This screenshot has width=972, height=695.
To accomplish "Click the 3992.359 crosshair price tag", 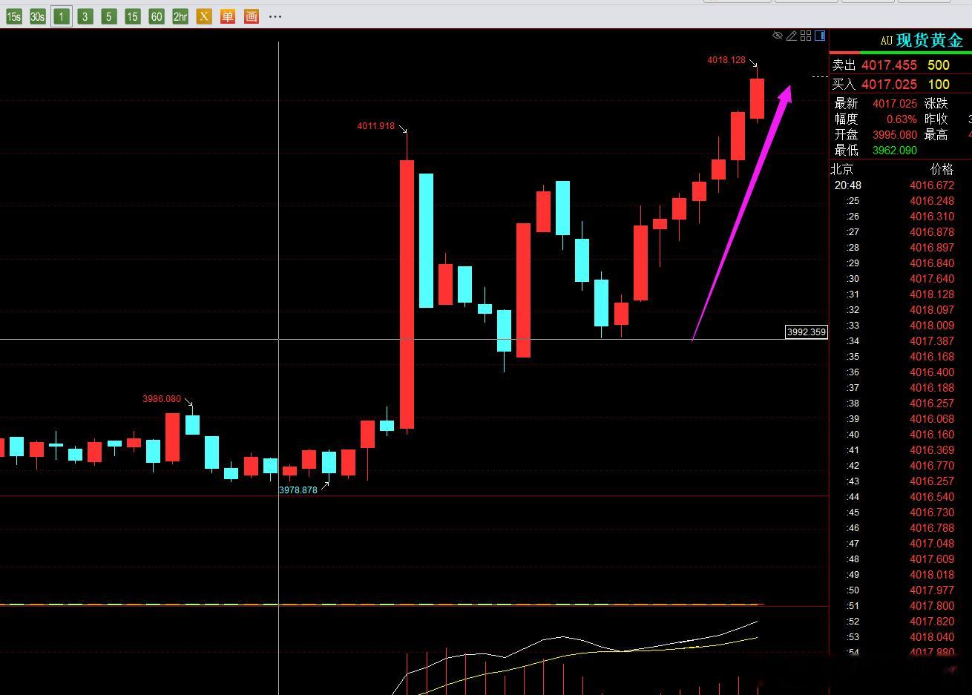I will [807, 332].
